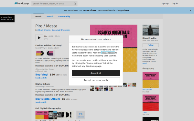Open the Privacy Policy link
This screenshot has width=194, height=121.
coord(108,53)
